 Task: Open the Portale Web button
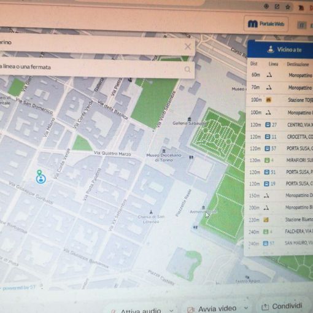[266, 24]
